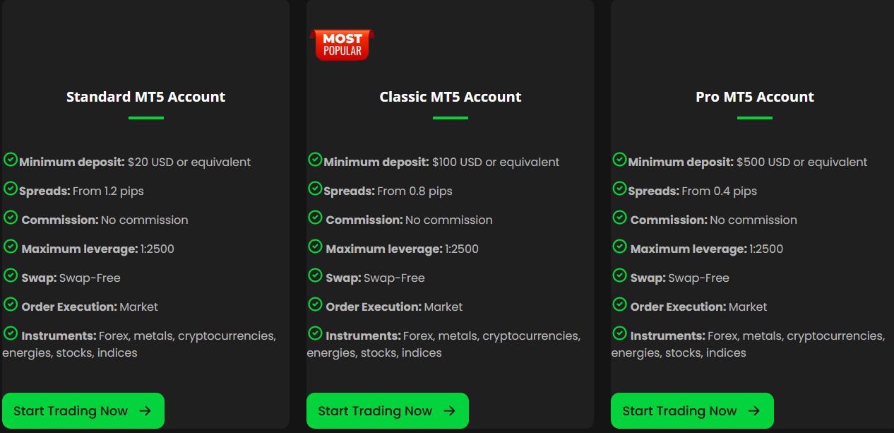Image resolution: width=894 pixels, height=433 pixels.
Task: Click Standard account Instruments check icon
Action: pyautogui.click(x=11, y=333)
